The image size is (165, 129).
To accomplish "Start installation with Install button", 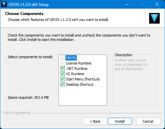I will [x=120, y=121].
